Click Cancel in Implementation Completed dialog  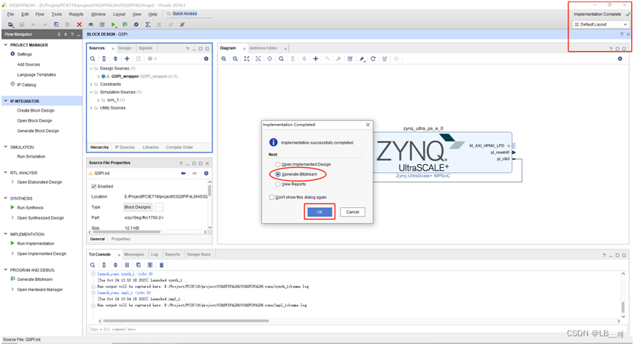(x=352, y=212)
